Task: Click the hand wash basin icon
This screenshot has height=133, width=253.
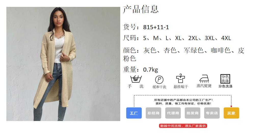Action: point(136,79)
